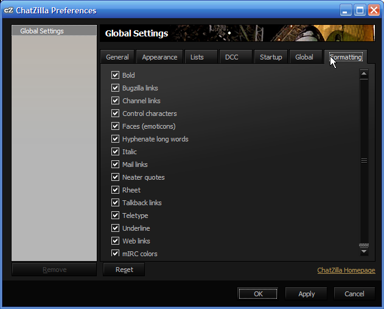Viewport: 384px width, 309px height.
Task: Select Global Settings in the sidebar list
Action: 54,31
